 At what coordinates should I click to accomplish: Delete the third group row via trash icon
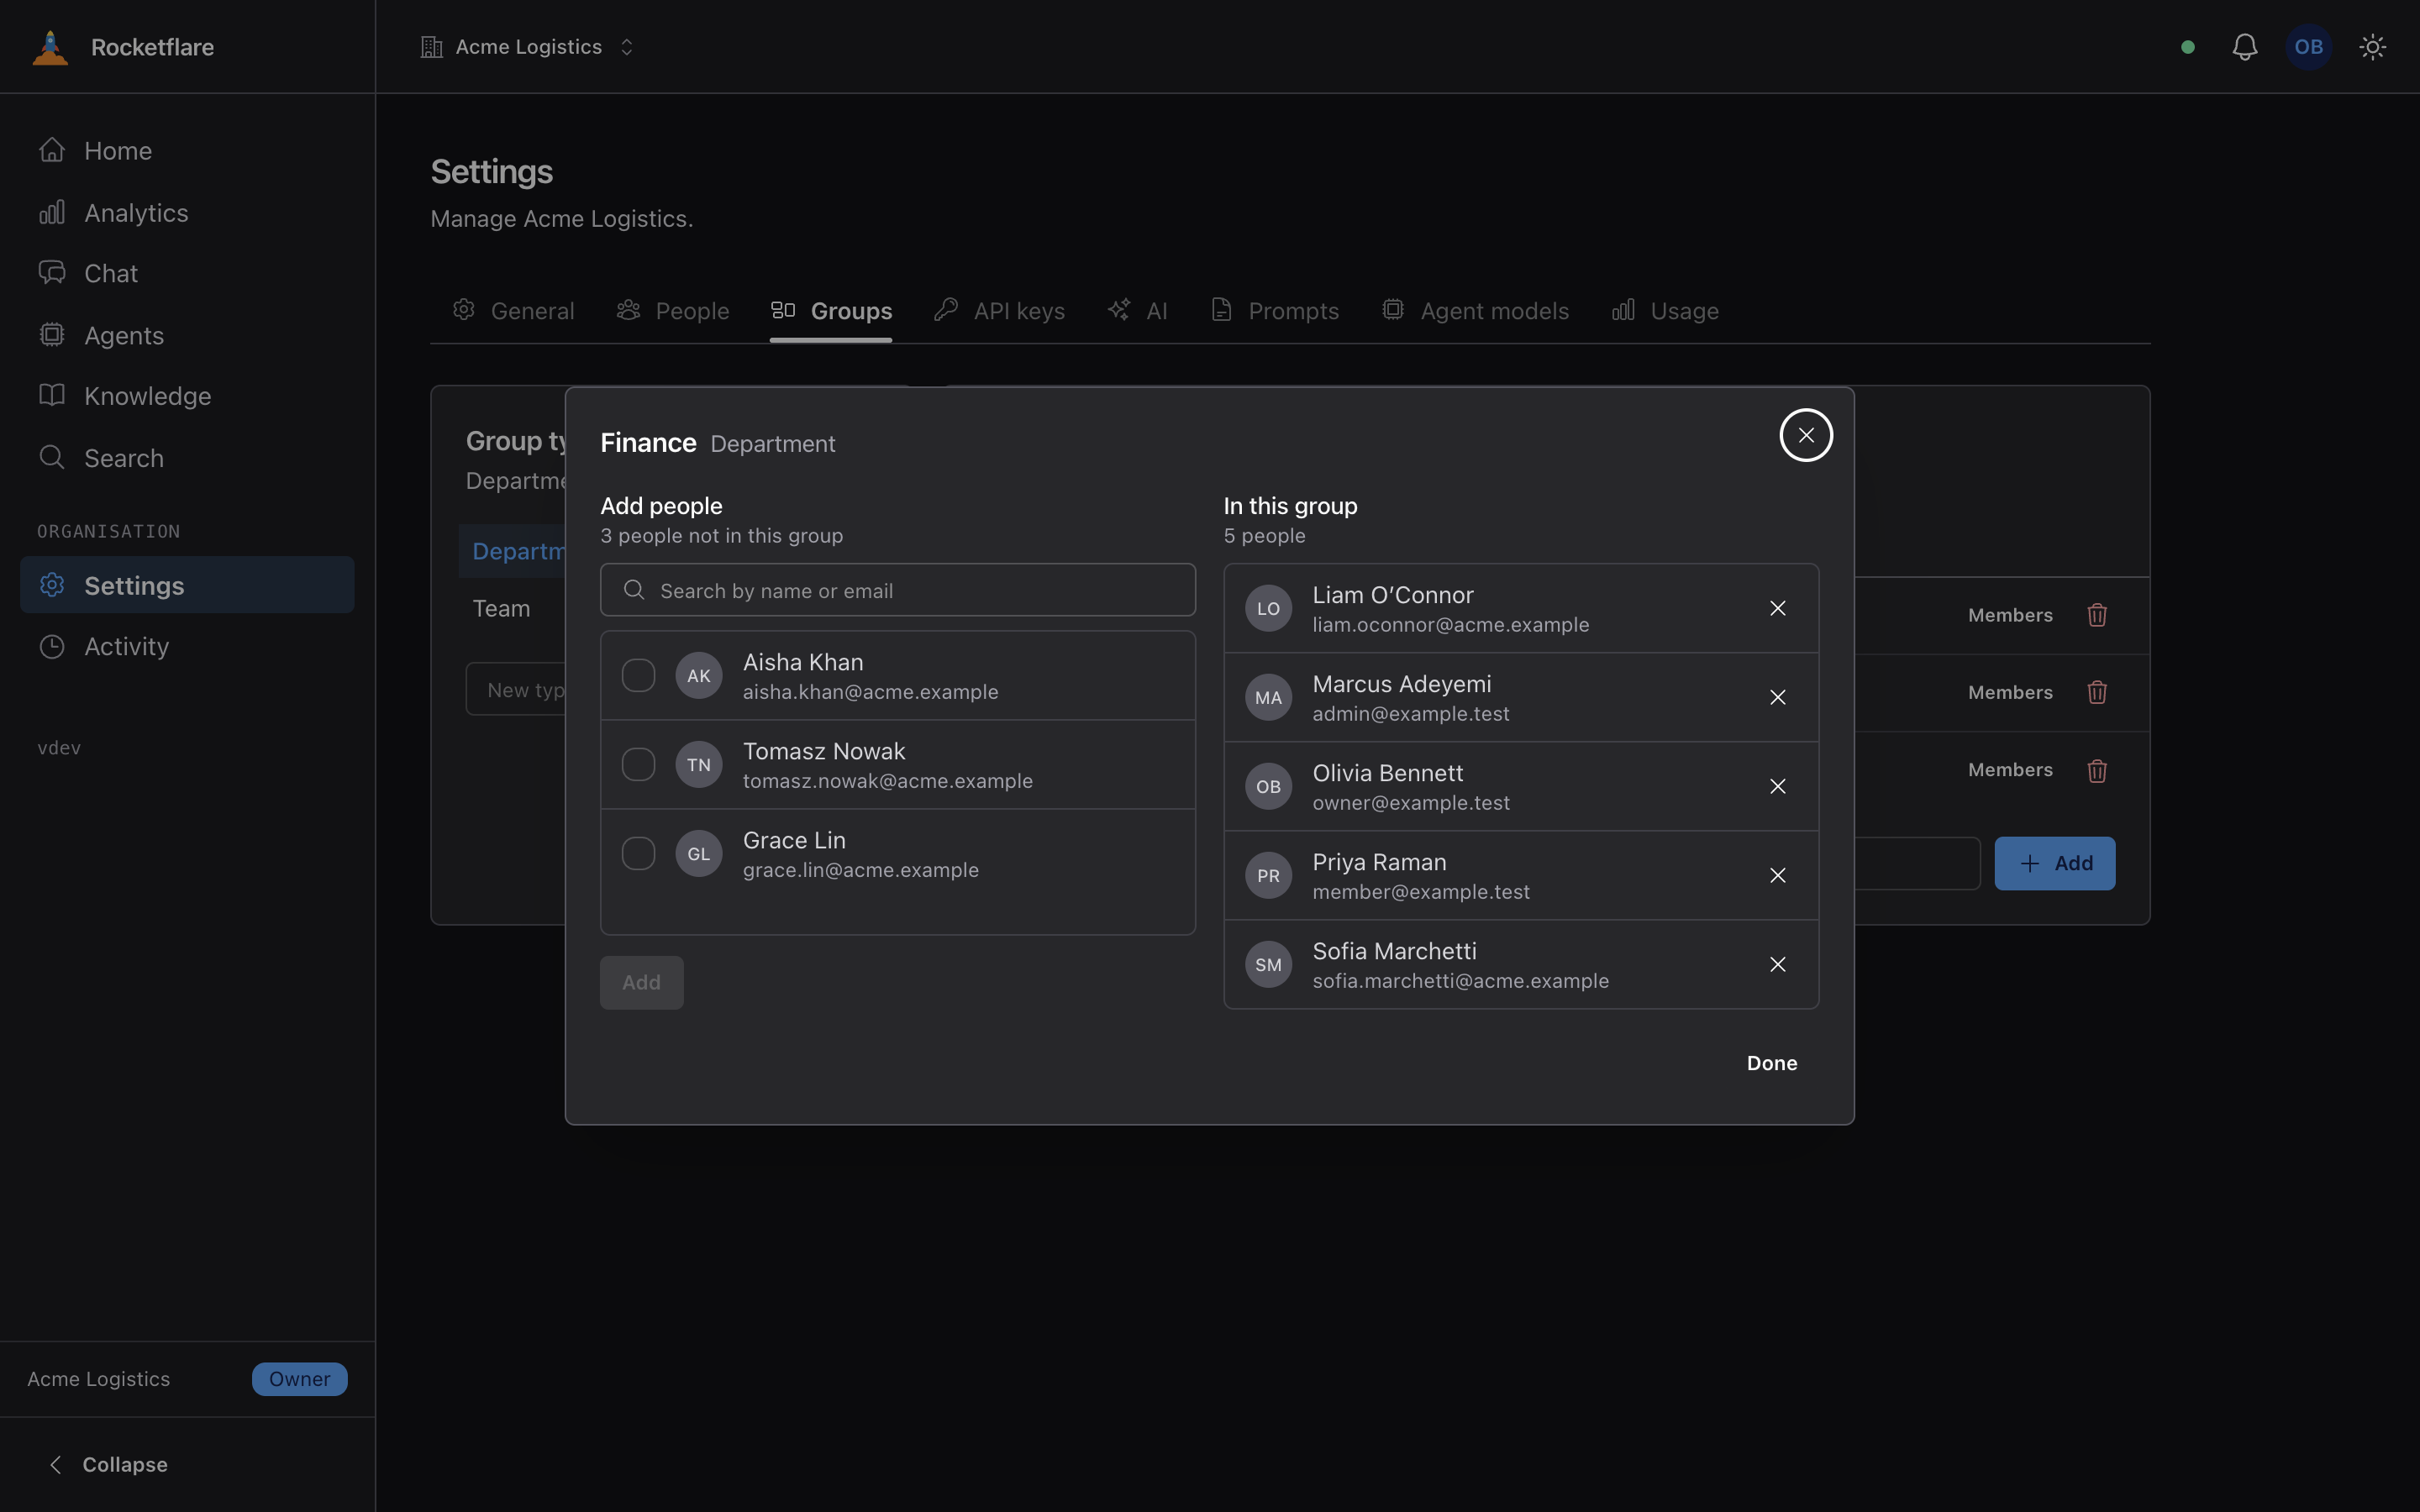[2097, 770]
